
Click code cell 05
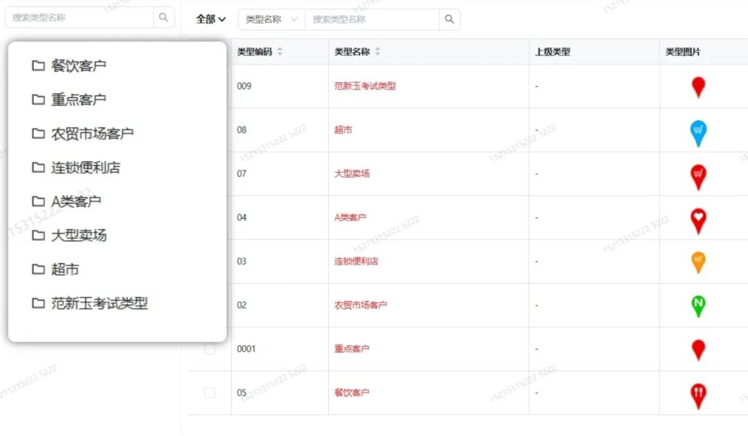(x=242, y=393)
